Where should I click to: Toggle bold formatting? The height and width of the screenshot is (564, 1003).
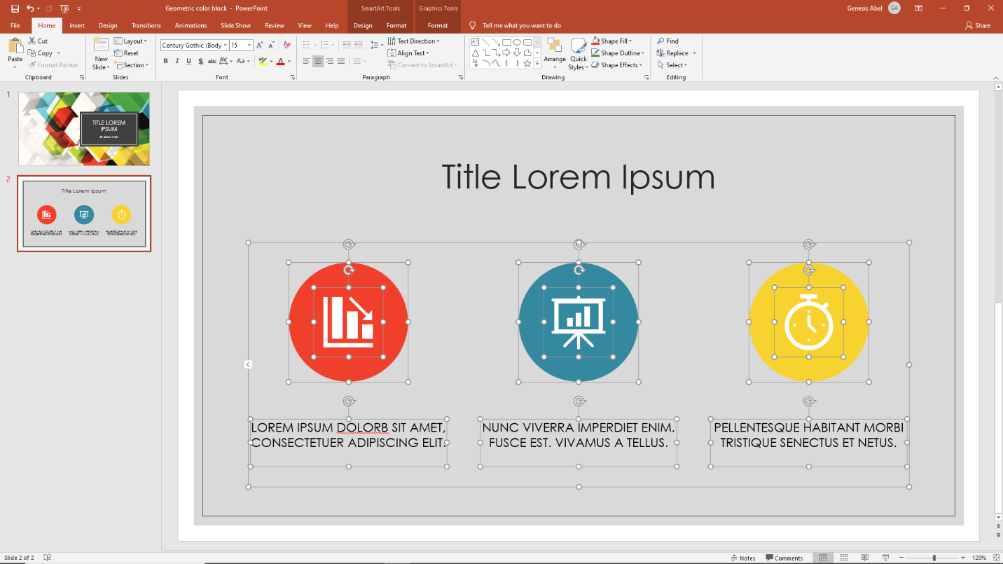tap(165, 61)
